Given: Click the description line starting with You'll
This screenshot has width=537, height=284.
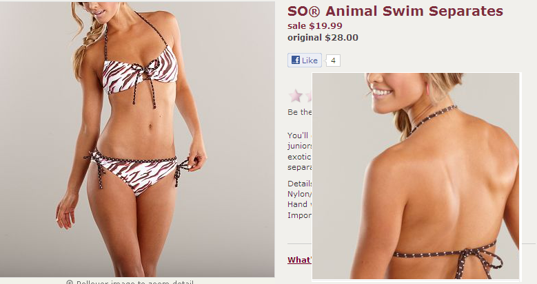Looking at the screenshot, I should click(300, 135).
